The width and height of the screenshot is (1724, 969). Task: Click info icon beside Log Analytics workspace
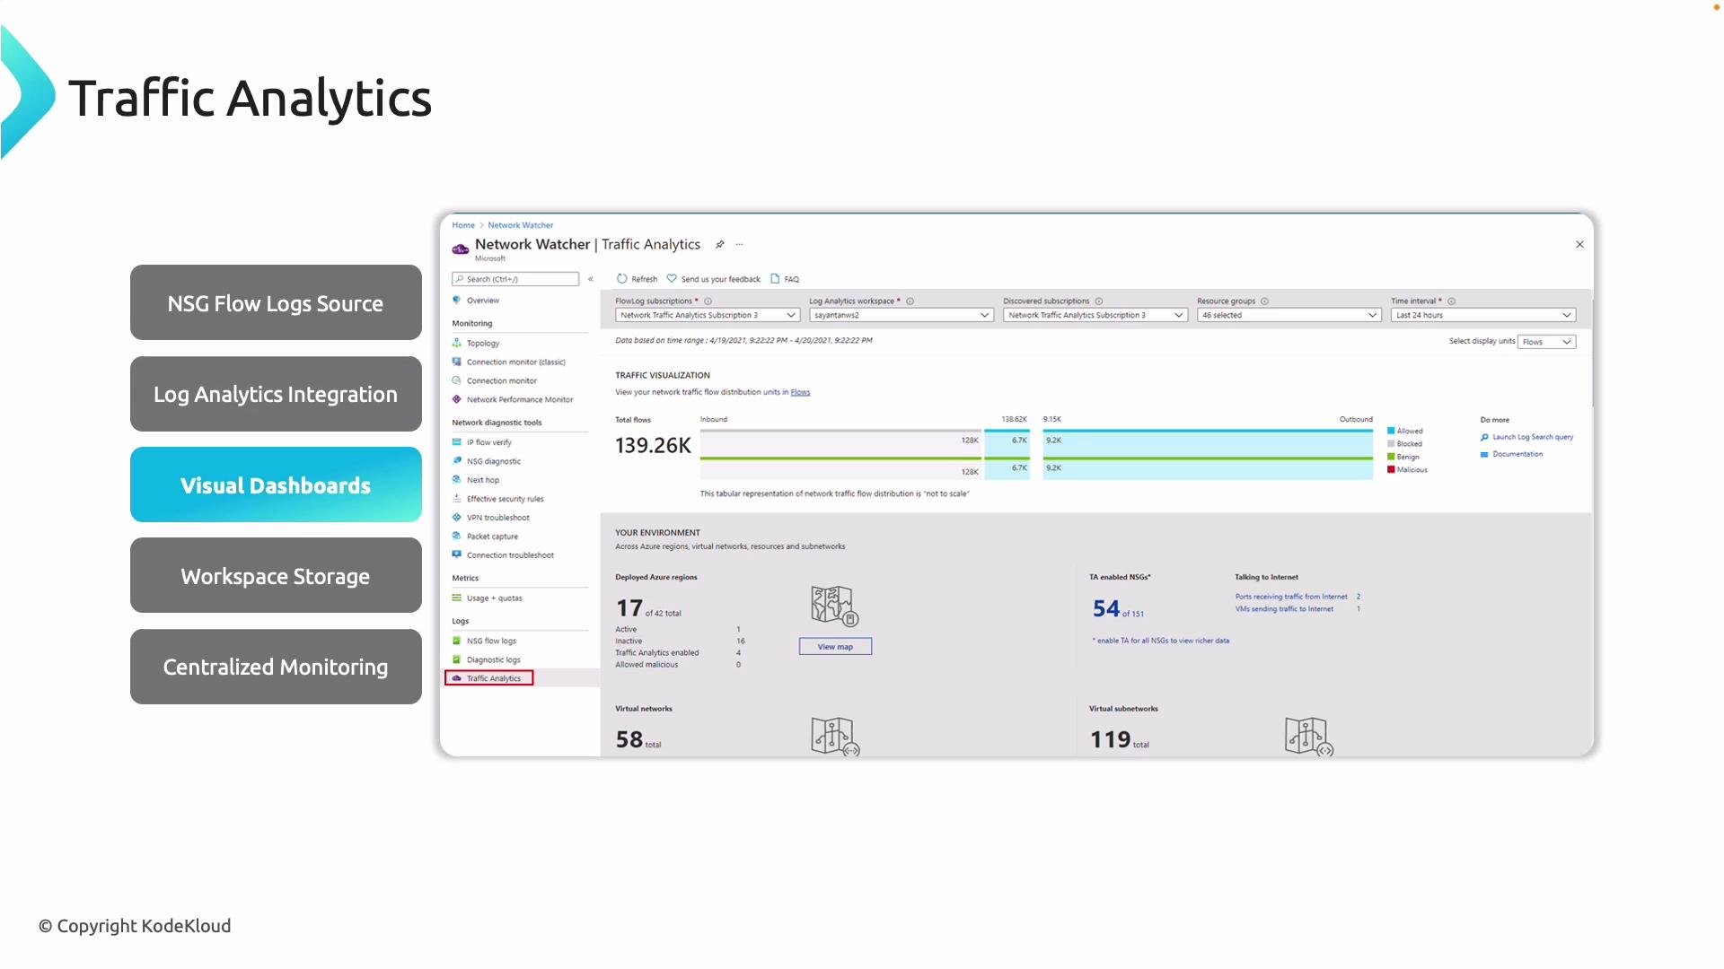click(910, 301)
